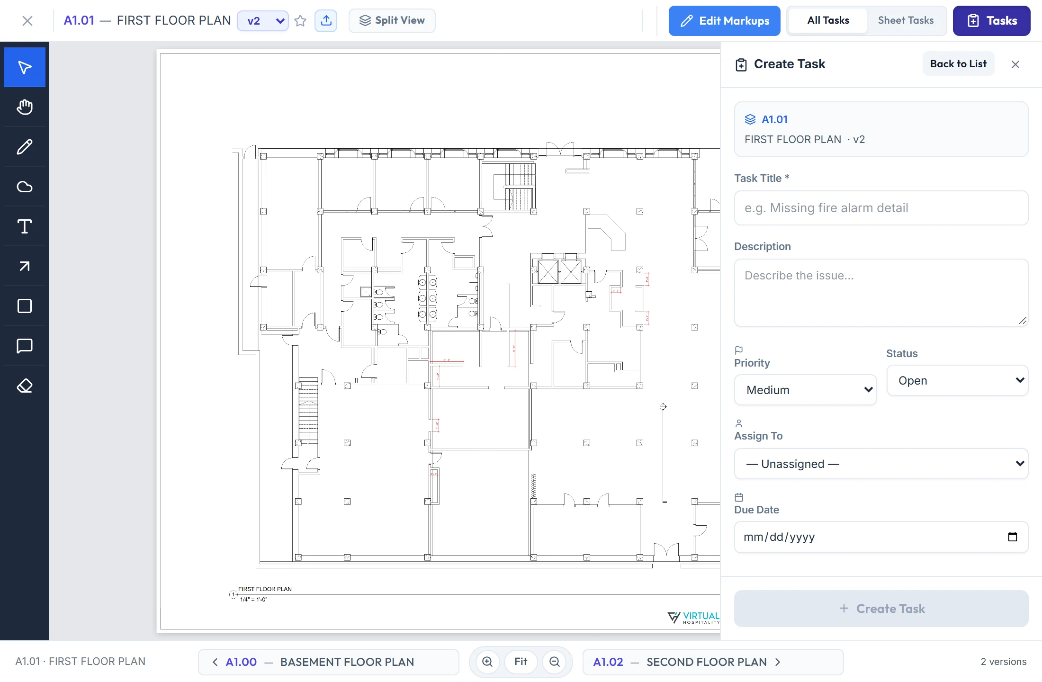1042x682 pixels.
Task: Switch to All Tasks tab
Action: 828,20
